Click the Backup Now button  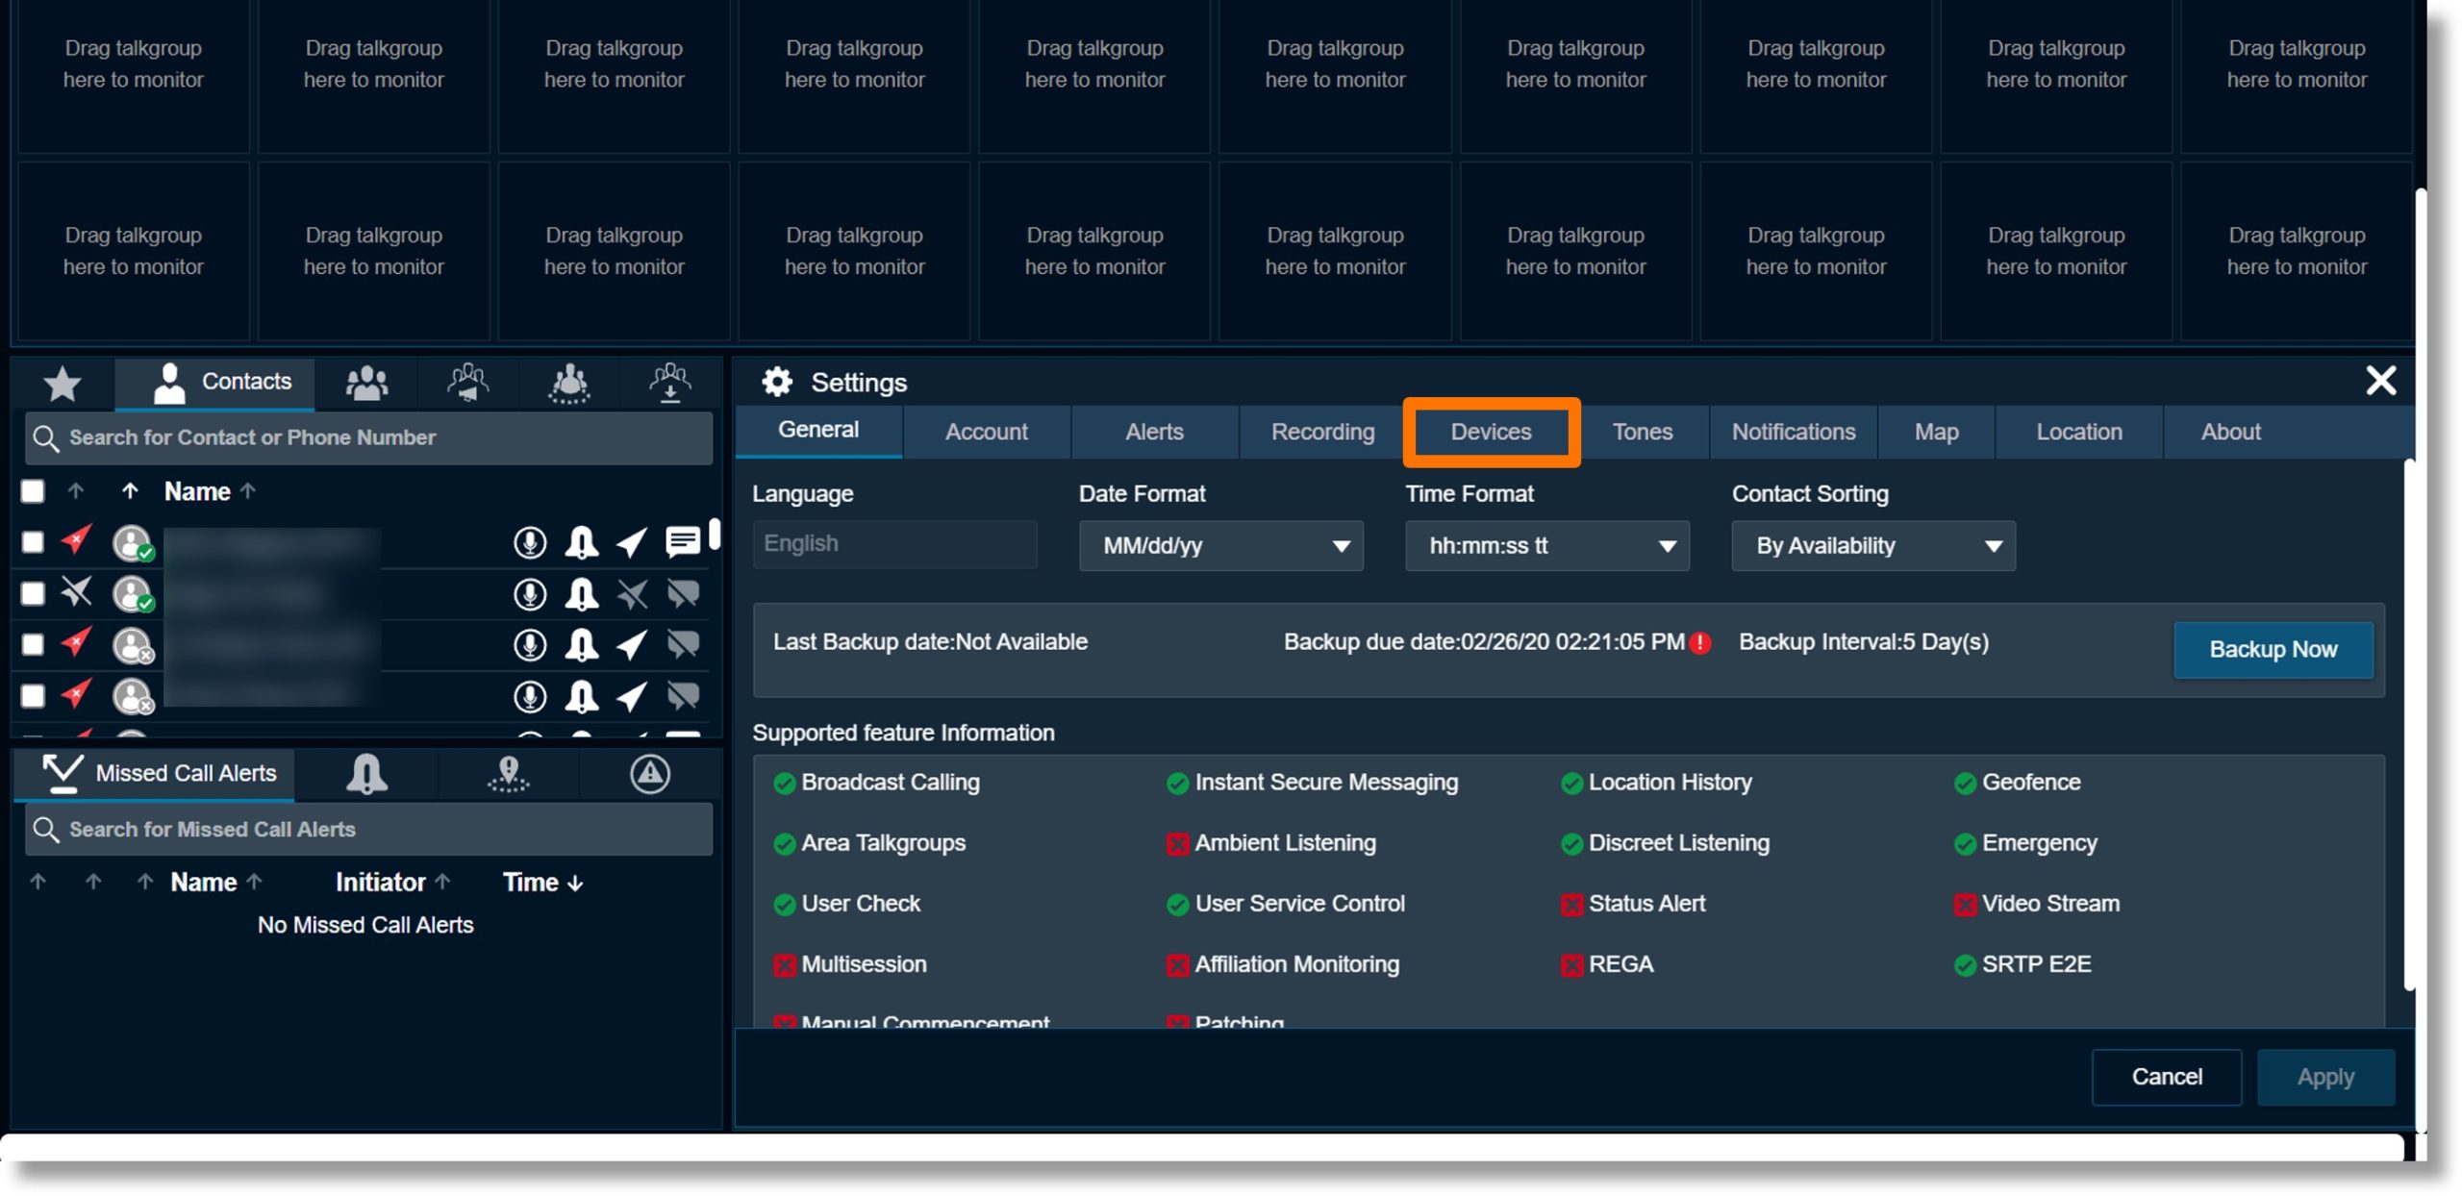[2274, 648]
